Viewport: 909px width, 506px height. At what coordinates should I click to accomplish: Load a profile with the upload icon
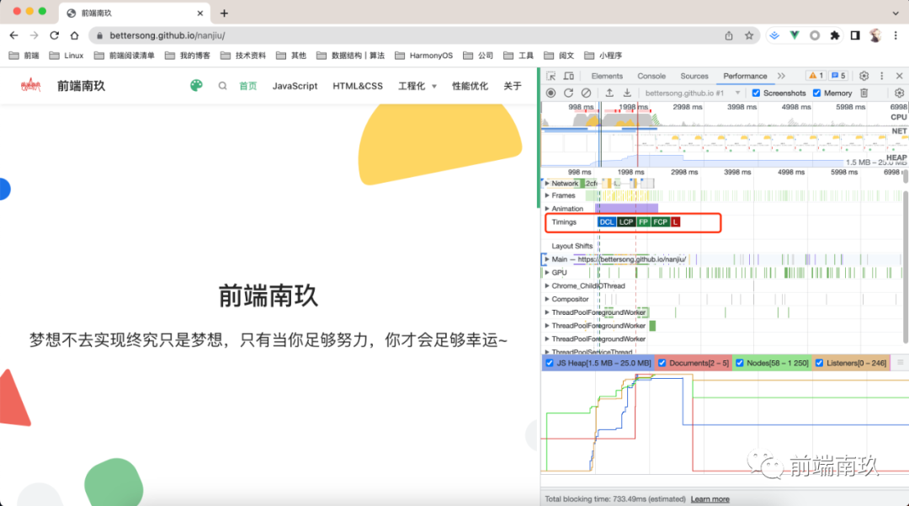pyautogui.click(x=609, y=93)
